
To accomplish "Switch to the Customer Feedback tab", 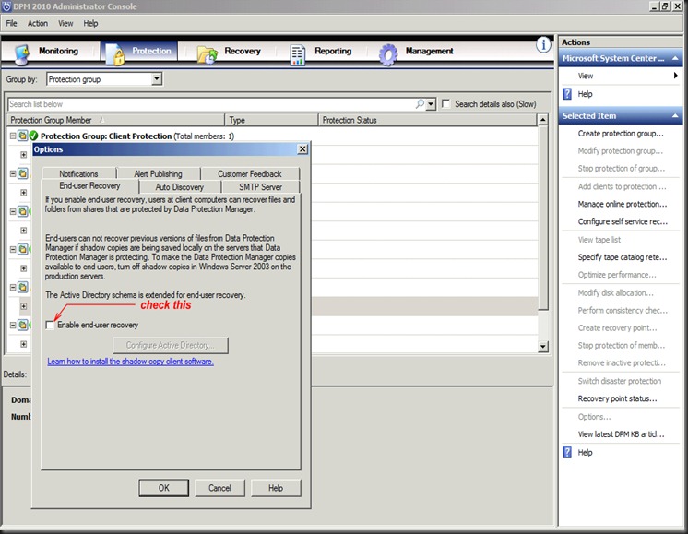I will tap(250, 173).
